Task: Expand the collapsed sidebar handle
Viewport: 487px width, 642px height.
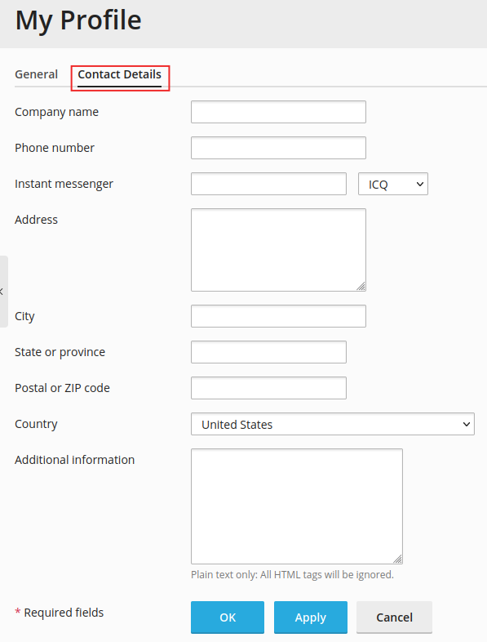Action: (x=3, y=292)
